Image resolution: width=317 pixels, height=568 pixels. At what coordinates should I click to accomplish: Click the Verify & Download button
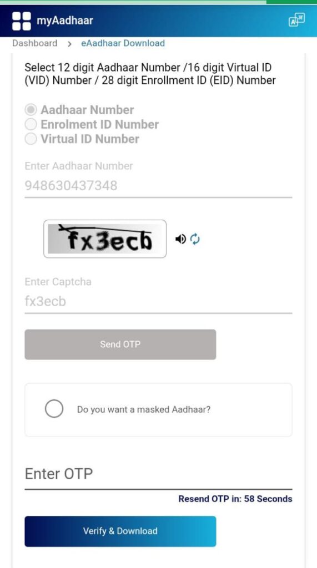coord(120,531)
